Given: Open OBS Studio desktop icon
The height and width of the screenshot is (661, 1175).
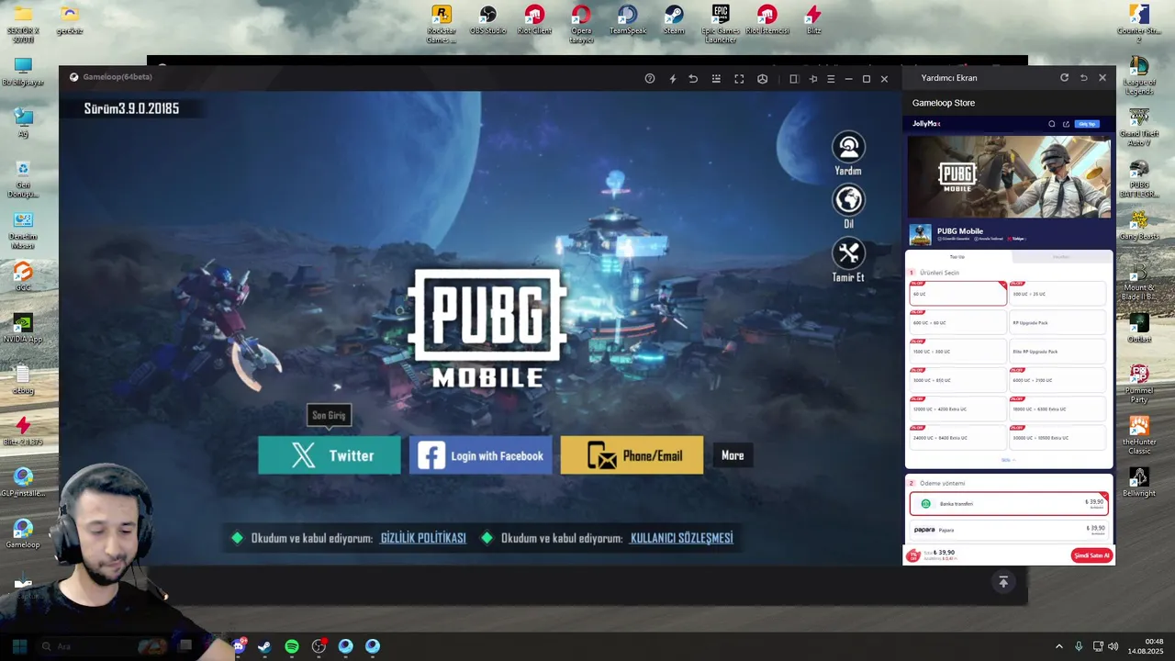Looking at the screenshot, I should (x=488, y=20).
